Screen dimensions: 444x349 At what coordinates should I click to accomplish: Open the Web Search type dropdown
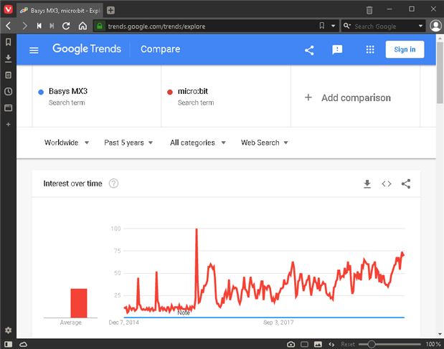(x=264, y=143)
